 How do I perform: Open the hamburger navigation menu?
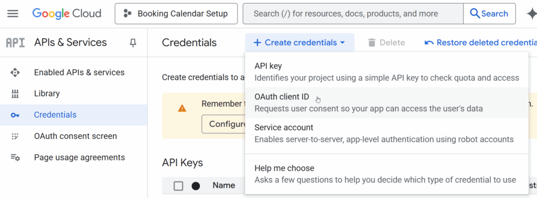pos(13,14)
